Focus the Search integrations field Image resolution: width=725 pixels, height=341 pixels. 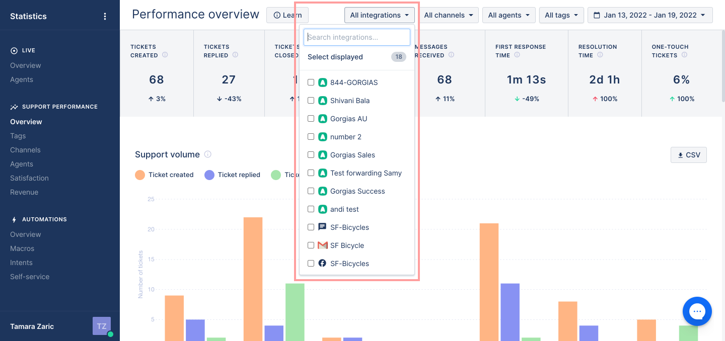click(x=357, y=37)
